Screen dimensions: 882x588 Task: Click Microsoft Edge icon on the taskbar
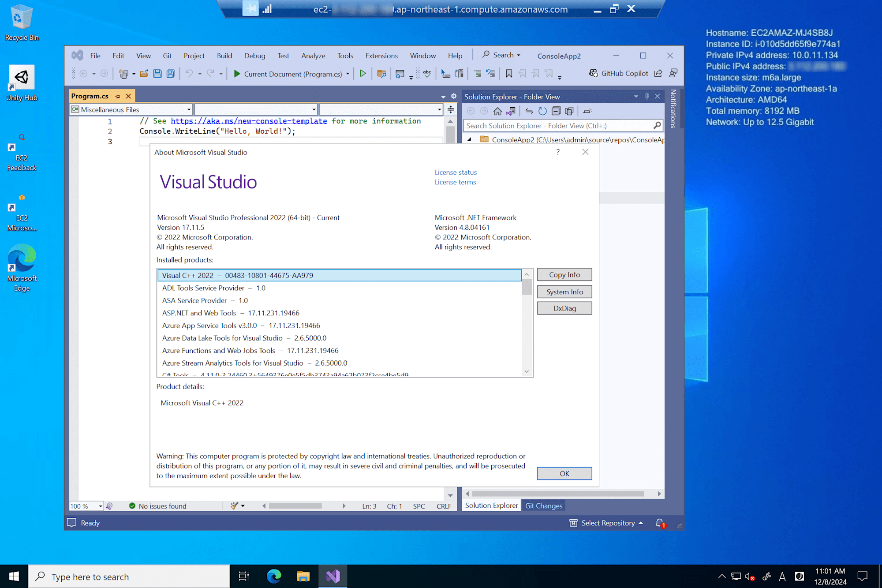[274, 576]
